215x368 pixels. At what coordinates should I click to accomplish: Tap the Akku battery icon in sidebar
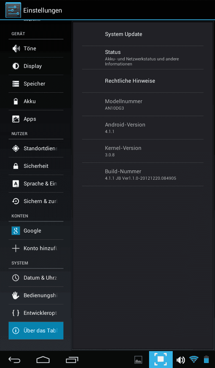[16, 101]
